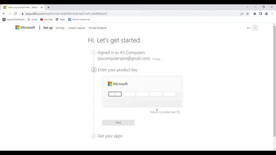Select the 'Enter your product key' browser tab
This screenshot has height=155, width=276.
click(23, 7)
